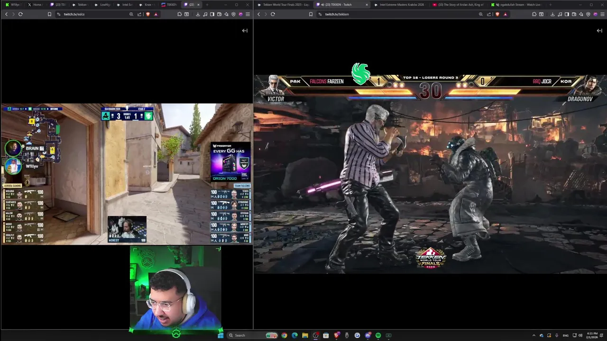Switch to the W1llyv Kick tab
The width and height of the screenshot is (607, 341).
[13, 5]
